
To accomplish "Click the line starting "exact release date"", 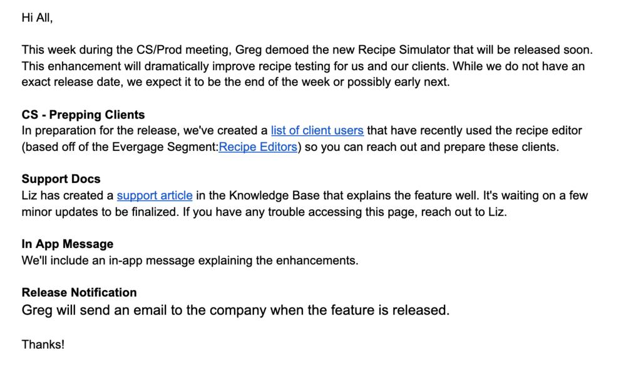I will click(x=235, y=82).
